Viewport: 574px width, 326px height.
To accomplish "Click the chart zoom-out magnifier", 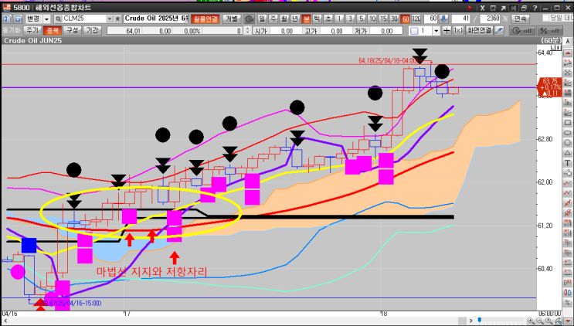I will 540,321.
